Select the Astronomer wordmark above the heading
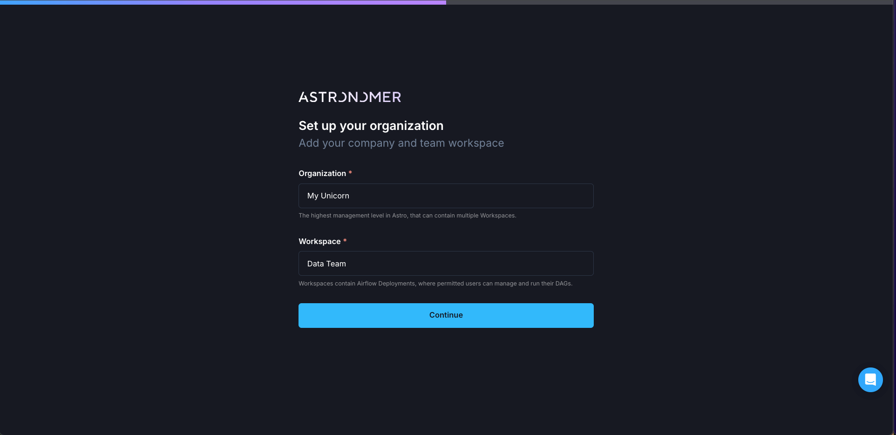Screen dimensions: 896x435 pyautogui.click(x=349, y=97)
